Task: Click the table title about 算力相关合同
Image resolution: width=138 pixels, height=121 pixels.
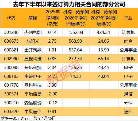Action: (x=69, y=4)
